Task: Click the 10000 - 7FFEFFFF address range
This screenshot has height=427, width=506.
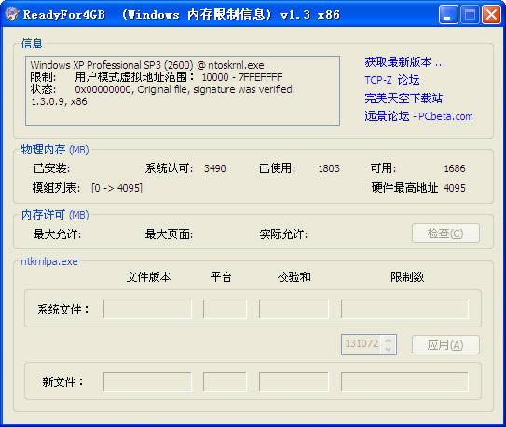Action: coord(242,77)
